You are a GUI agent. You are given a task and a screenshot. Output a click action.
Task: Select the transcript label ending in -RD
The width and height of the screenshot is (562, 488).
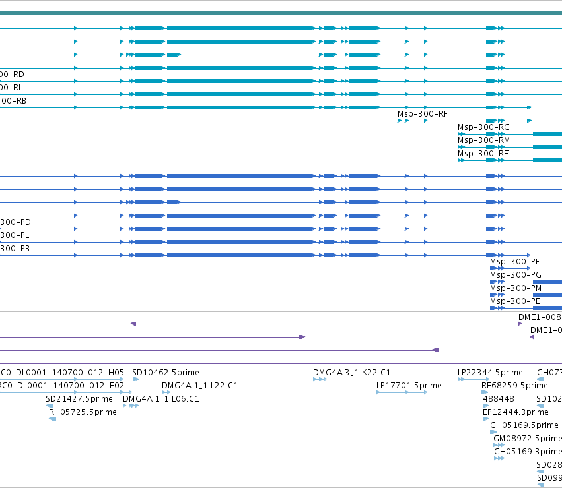(12, 75)
